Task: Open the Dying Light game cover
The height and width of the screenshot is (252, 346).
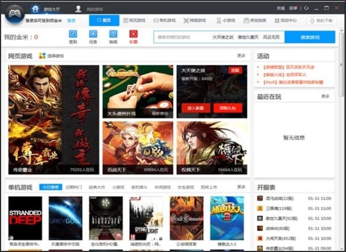Action: point(146,218)
